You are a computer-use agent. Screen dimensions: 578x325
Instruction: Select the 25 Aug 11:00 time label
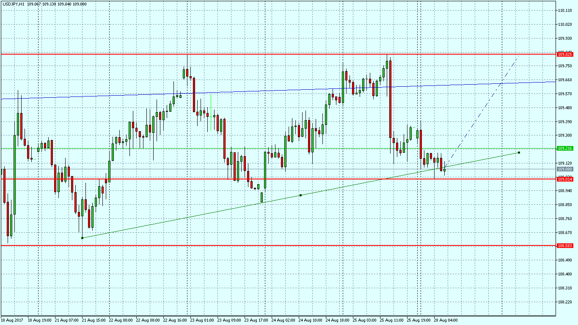[392, 320]
